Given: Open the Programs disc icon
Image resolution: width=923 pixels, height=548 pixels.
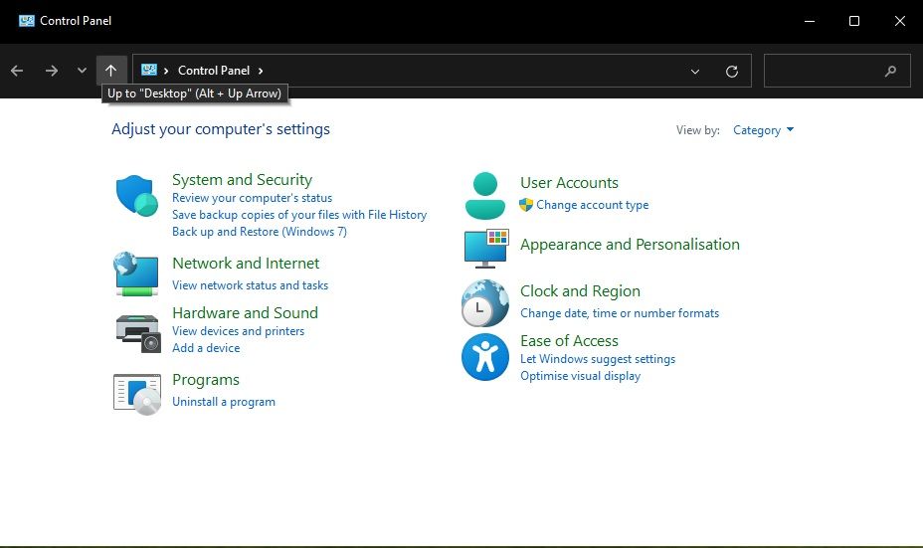Looking at the screenshot, I should click(136, 393).
